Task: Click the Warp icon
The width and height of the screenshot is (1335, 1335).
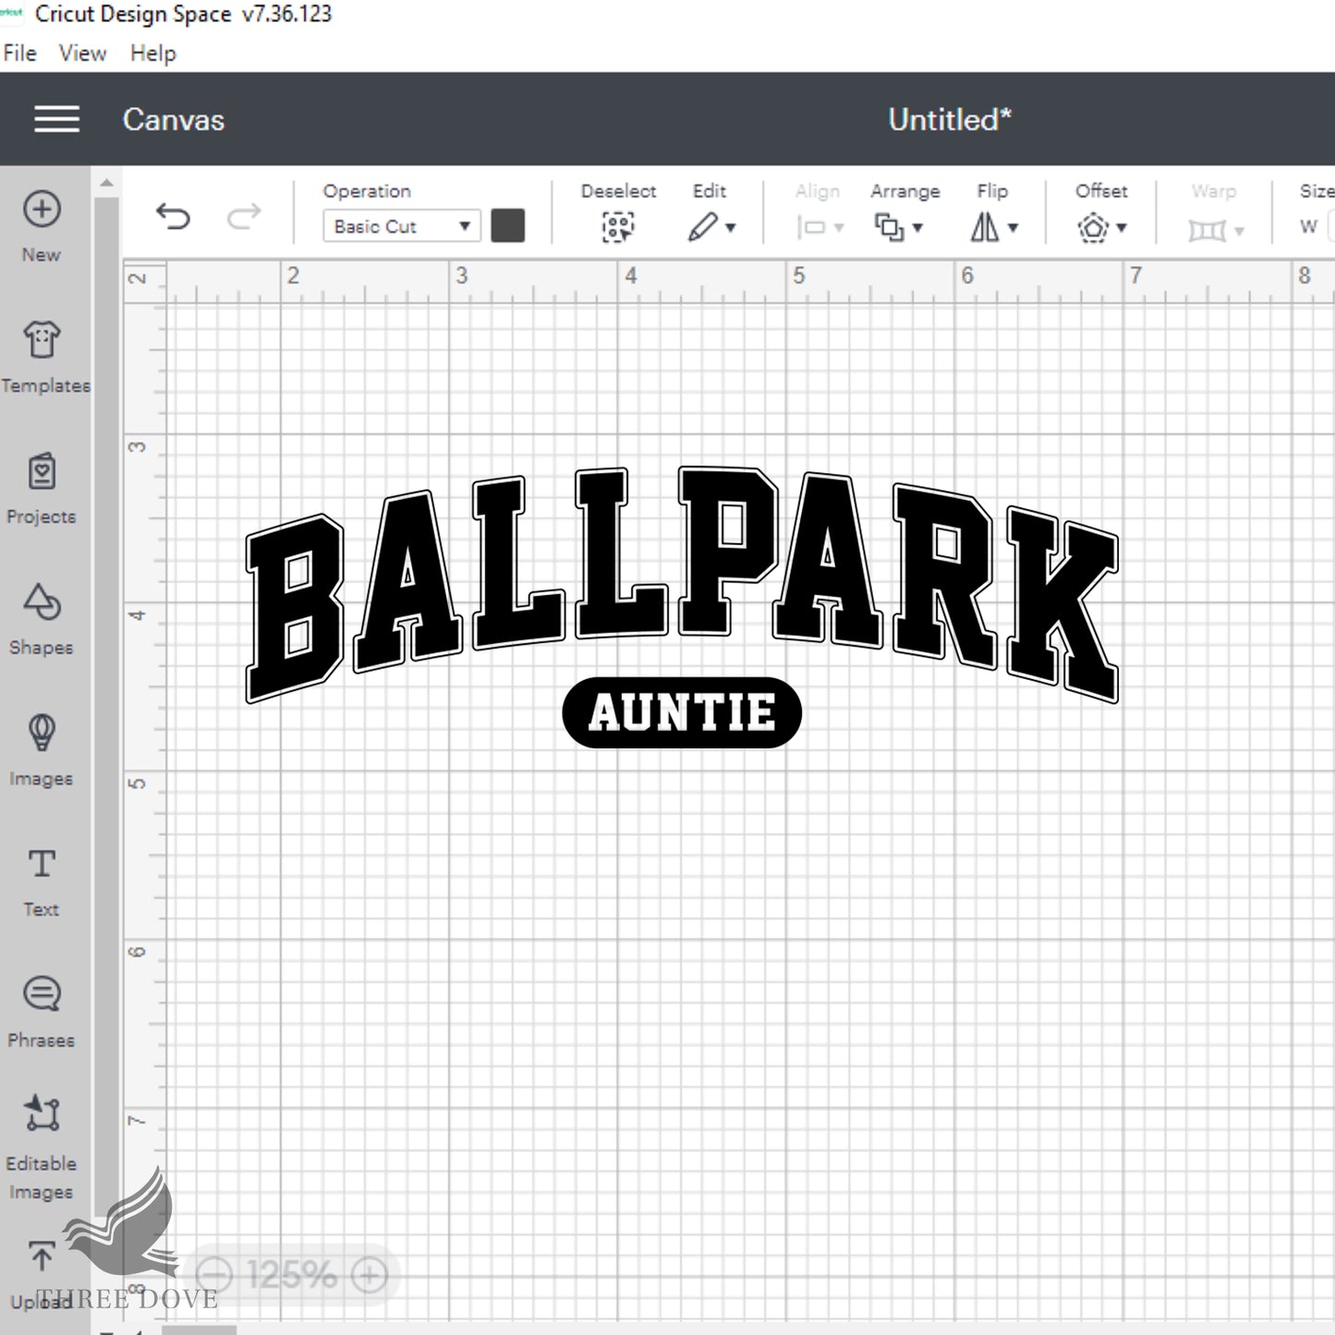Action: pyautogui.click(x=1207, y=229)
